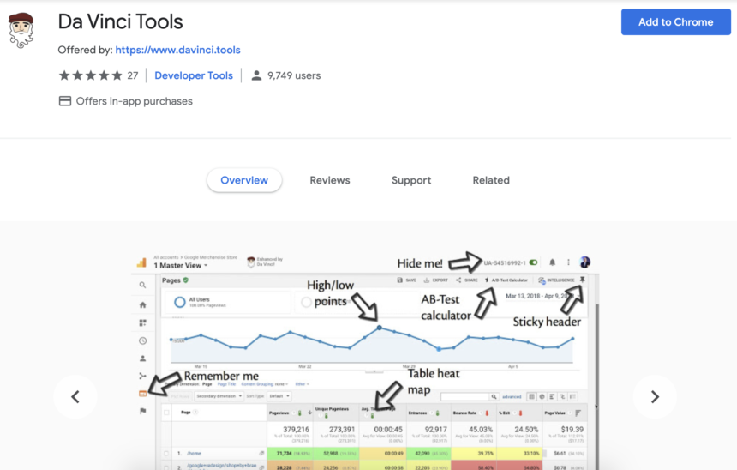
Task: Open the 1 Master View dropdown
Action: tap(181, 266)
